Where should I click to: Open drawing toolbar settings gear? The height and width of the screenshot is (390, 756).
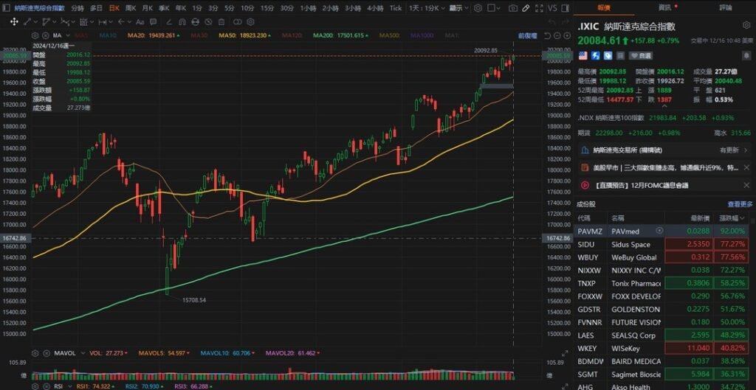(x=251, y=21)
